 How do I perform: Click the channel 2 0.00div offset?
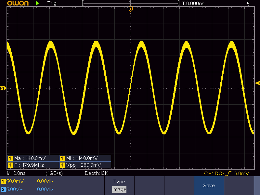45,189
